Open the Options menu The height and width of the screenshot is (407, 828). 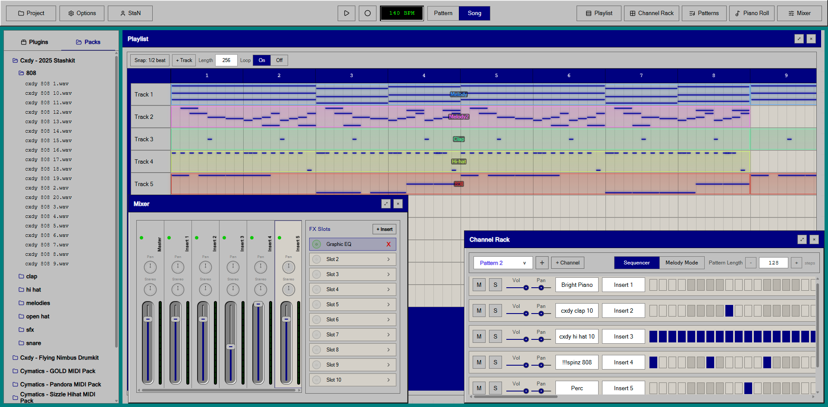(82, 13)
